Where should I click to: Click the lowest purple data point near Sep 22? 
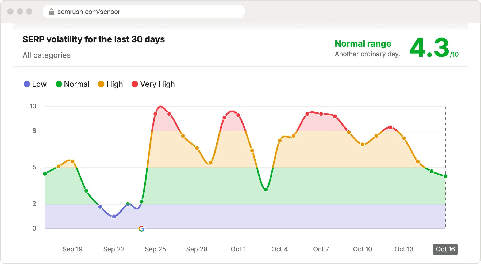tap(114, 216)
